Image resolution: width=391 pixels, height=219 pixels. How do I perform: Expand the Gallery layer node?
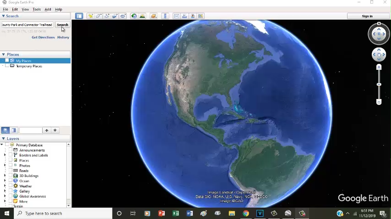pos(5,191)
